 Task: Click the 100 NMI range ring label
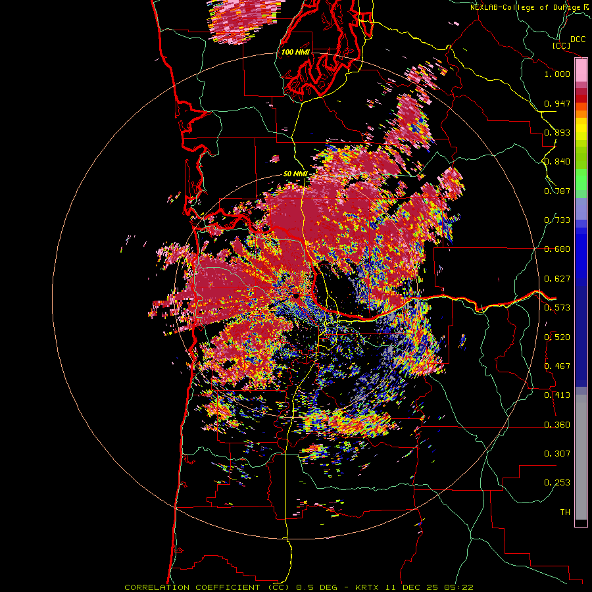[295, 52]
